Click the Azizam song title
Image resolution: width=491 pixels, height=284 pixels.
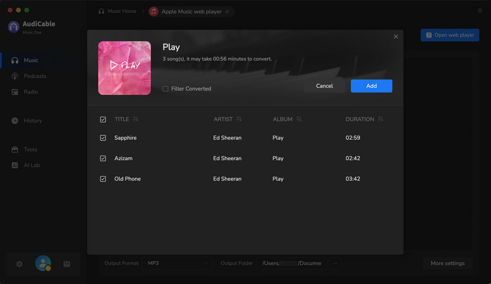(123, 158)
